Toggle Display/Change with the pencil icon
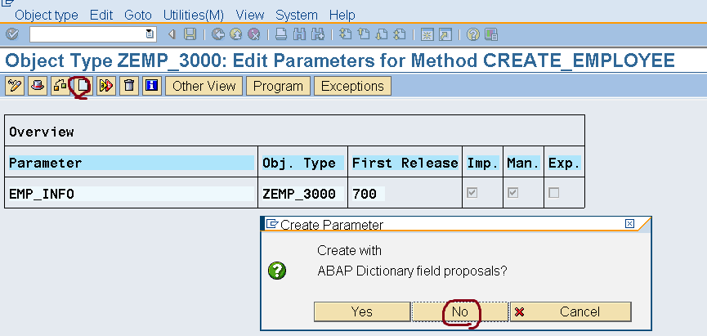The image size is (707, 336). click(15, 86)
